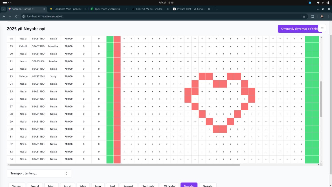The width and height of the screenshot is (332, 187).
Task: Open Telegram from the system tray
Action: (309, 2)
